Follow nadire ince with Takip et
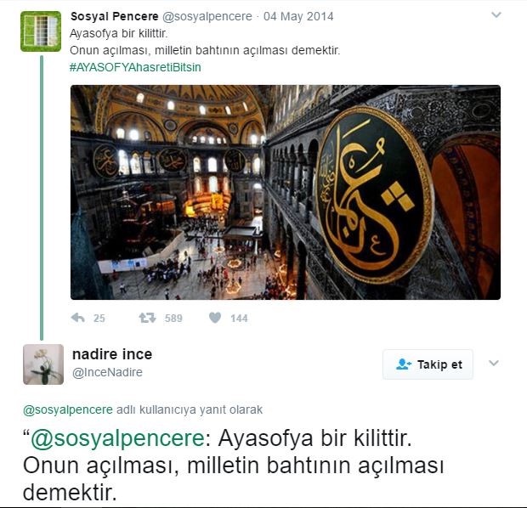The width and height of the screenshot is (527, 508). 428,364
